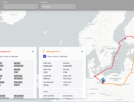134x102 pixels.
Task: Click the ROAD section heading
Action: (x=46, y=92)
